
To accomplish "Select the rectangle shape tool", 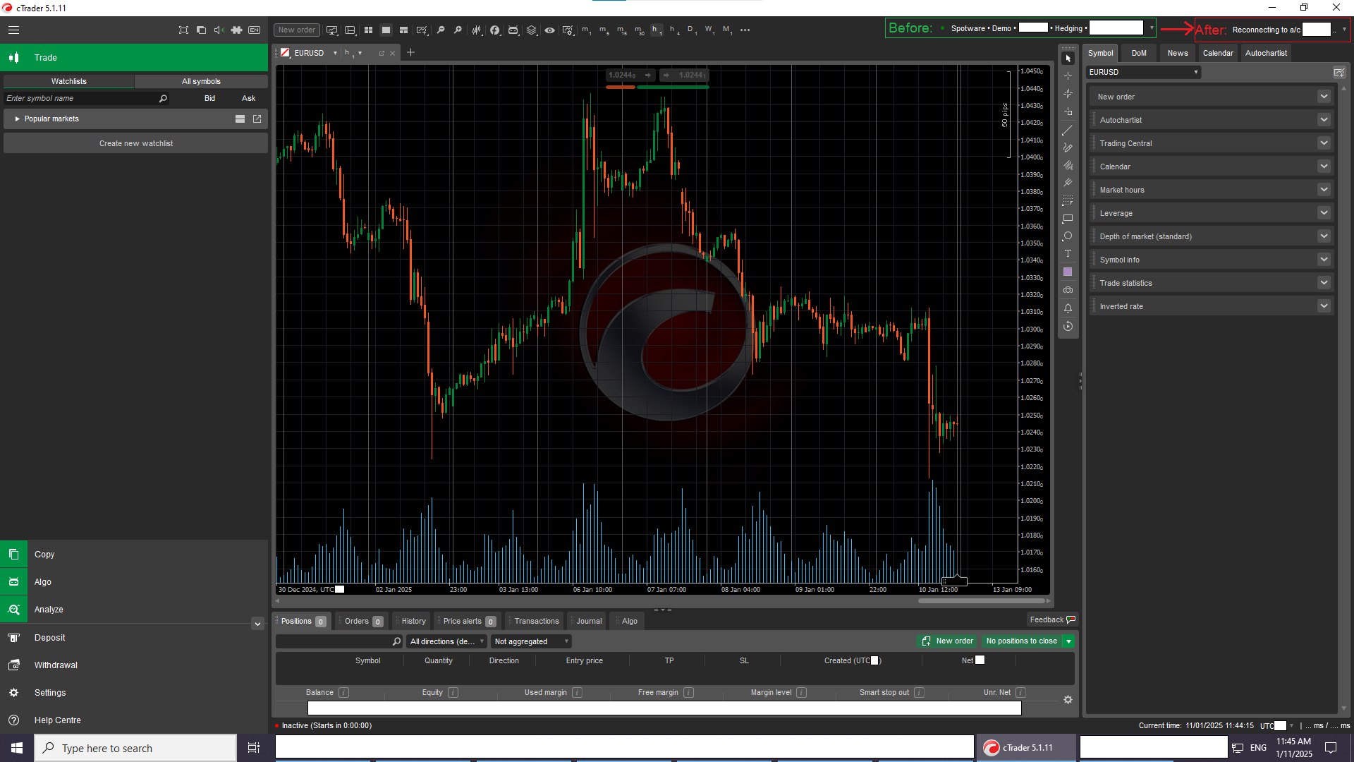I will pyautogui.click(x=1068, y=219).
